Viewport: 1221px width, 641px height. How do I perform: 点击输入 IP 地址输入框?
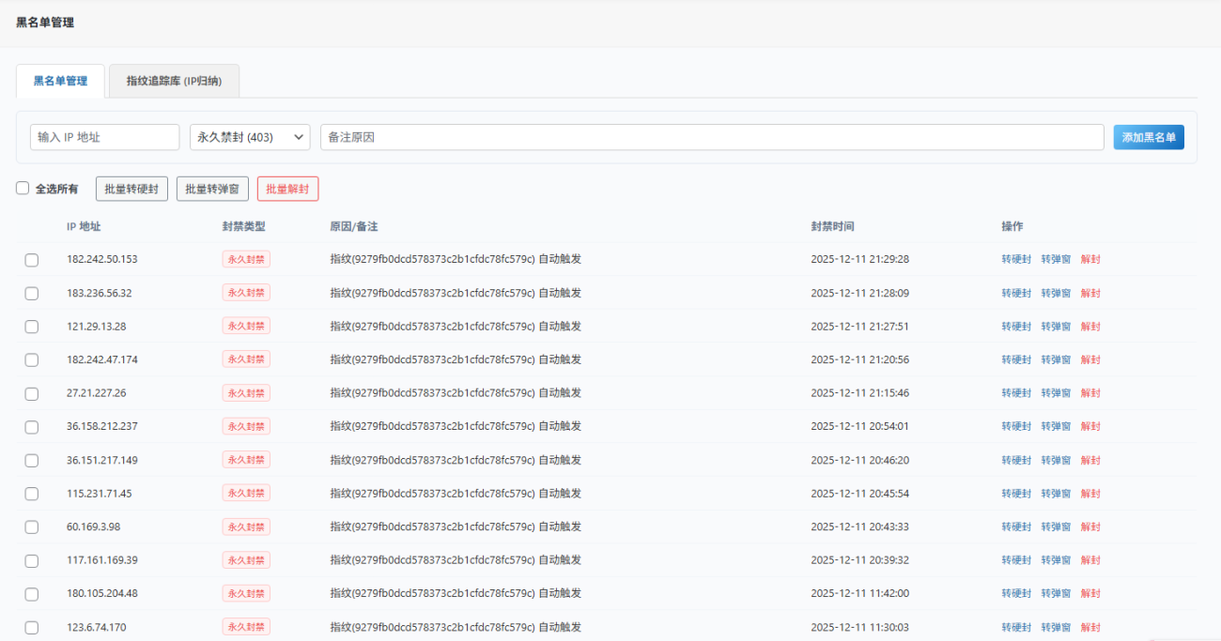pos(104,136)
